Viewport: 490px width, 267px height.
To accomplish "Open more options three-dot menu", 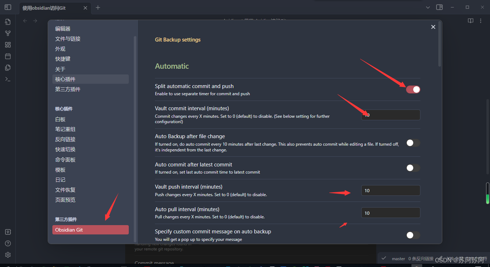I will point(481,21).
